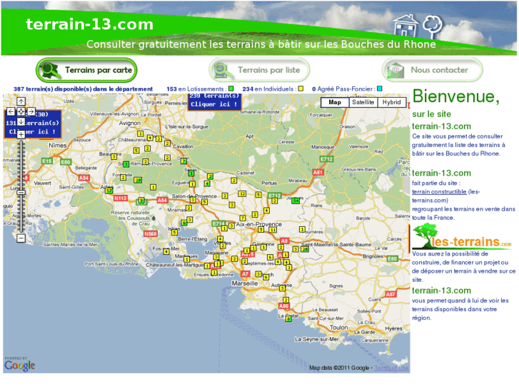Select green marker 28 near Saint-Maximin
This screenshot has height=389, width=519.
click(305, 249)
